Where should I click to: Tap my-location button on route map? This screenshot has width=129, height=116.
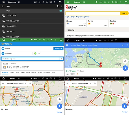125,61
